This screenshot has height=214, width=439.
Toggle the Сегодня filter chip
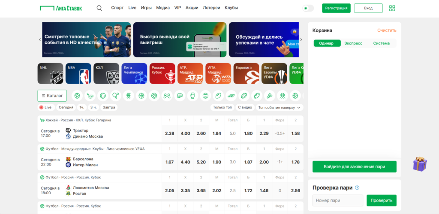click(x=66, y=107)
